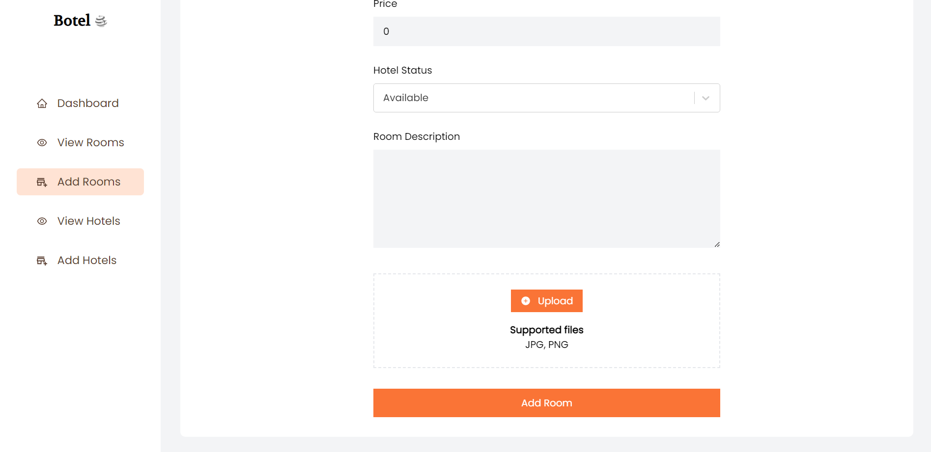Switch to the View Rooms section

click(90, 142)
